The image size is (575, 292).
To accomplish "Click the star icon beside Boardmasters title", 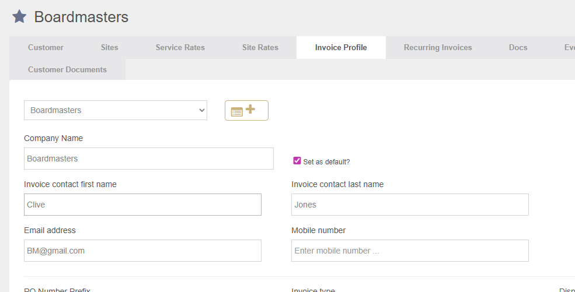I will [19, 17].
